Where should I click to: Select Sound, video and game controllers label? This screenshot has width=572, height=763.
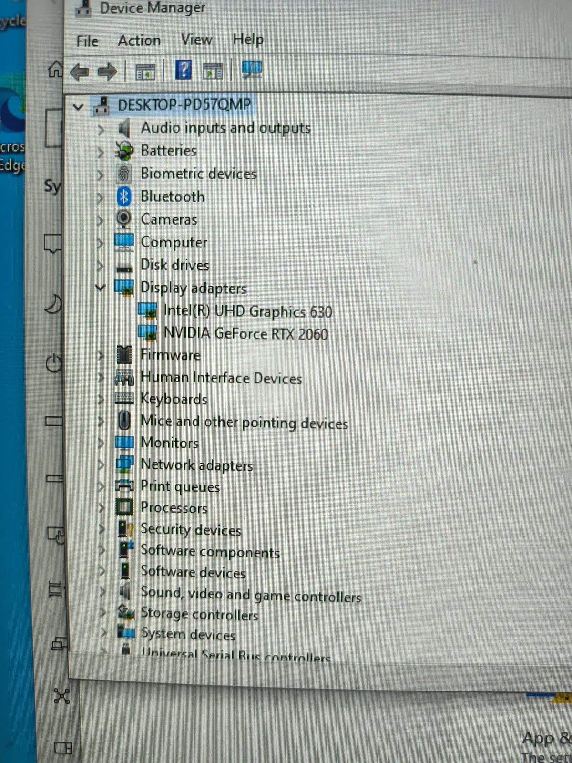click(251, 595)
